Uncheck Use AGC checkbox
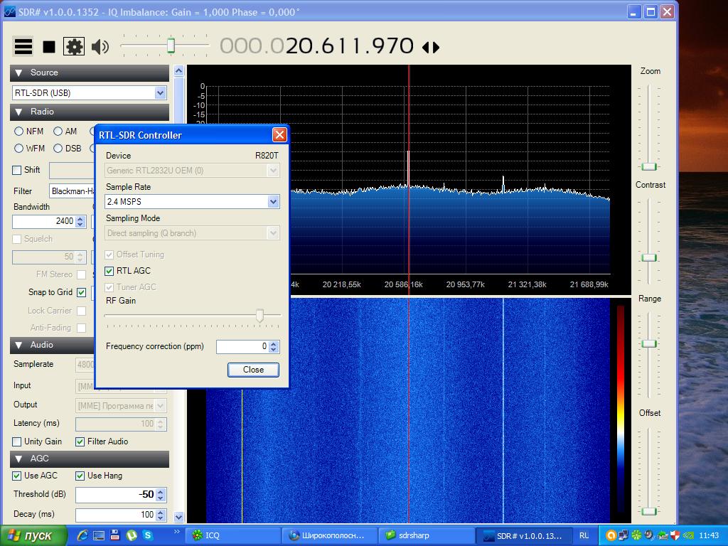The height and width of the screenshot is (546, 728). tap(17, 476)
